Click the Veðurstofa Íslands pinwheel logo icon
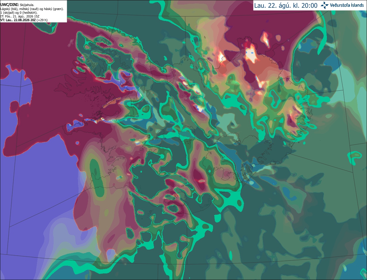This screenshot has height=280, width=367. (x=325, y=5)
